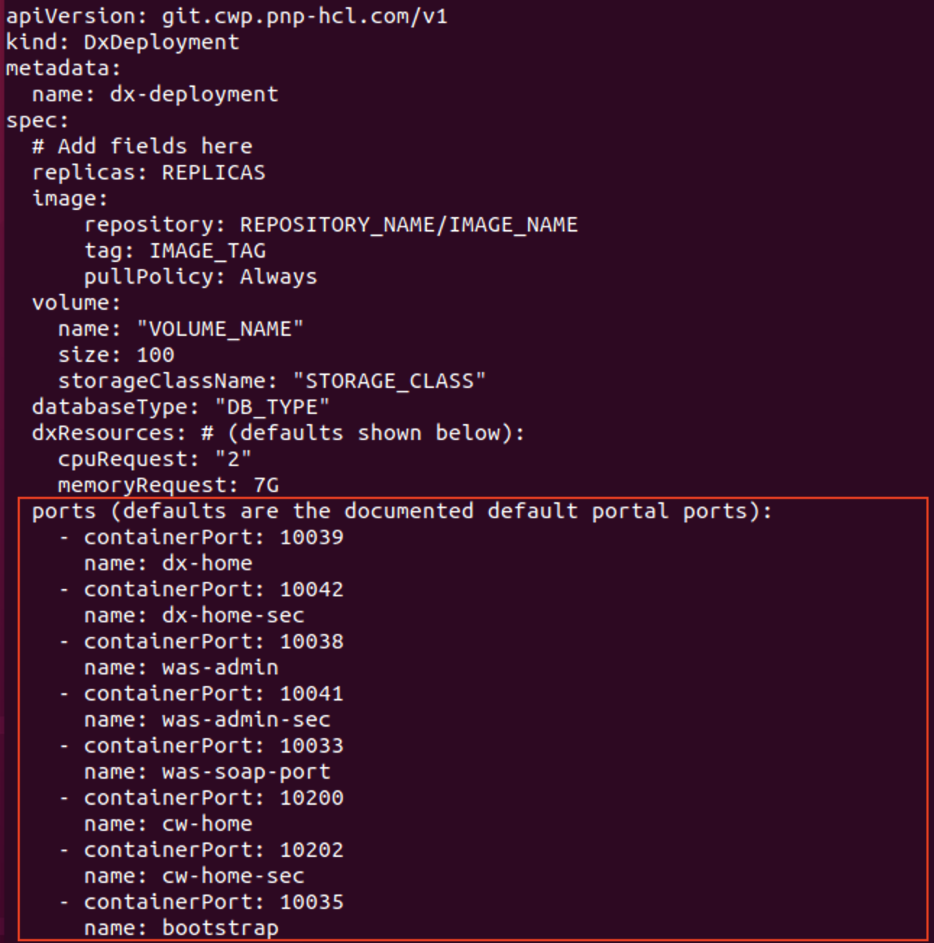Click the "DB_TYPE" databaseType value
Viewport: 934px width, 943px height.
(272, 407)
